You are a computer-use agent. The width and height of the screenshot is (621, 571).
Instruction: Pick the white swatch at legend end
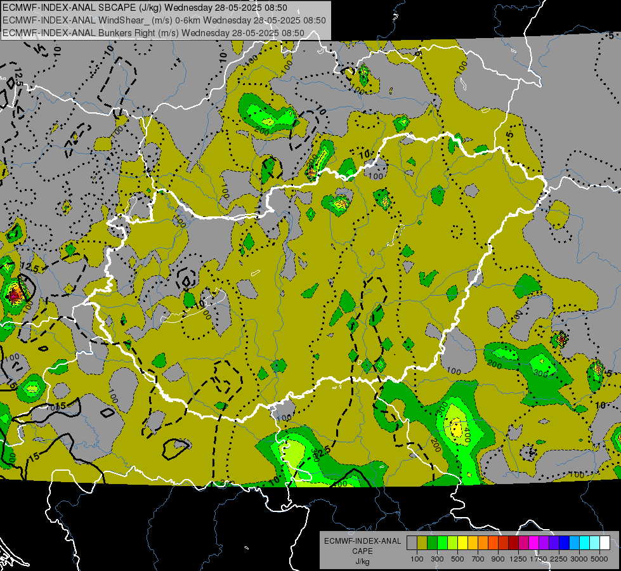[x=605, y=543]
